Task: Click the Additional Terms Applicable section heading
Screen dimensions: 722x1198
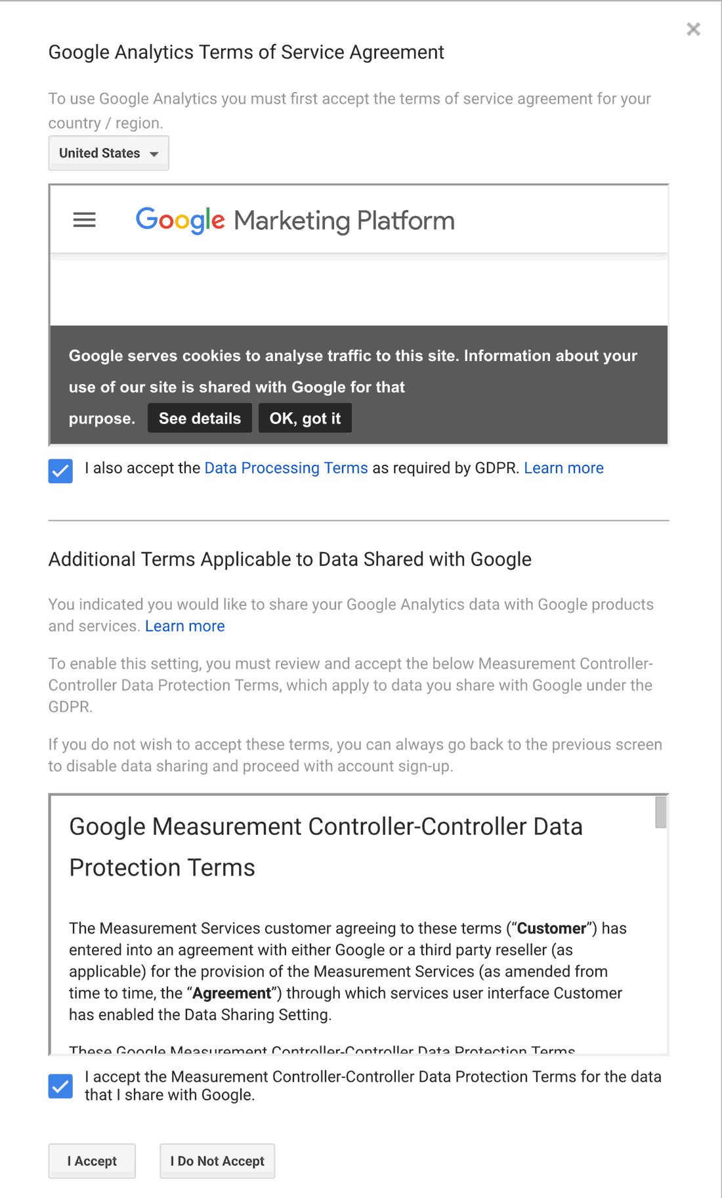Action: pos(289,559)
